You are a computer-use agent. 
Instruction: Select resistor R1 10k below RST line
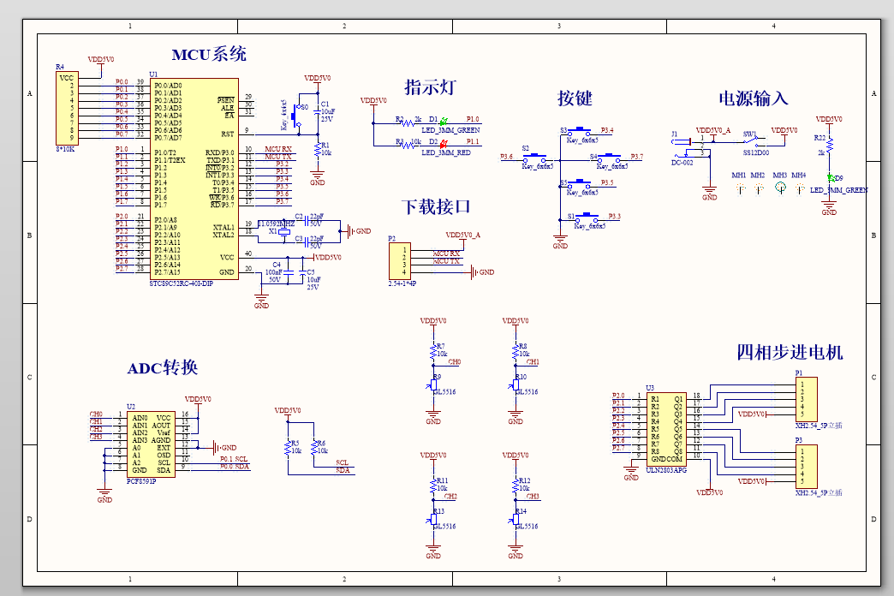(318, 149)
